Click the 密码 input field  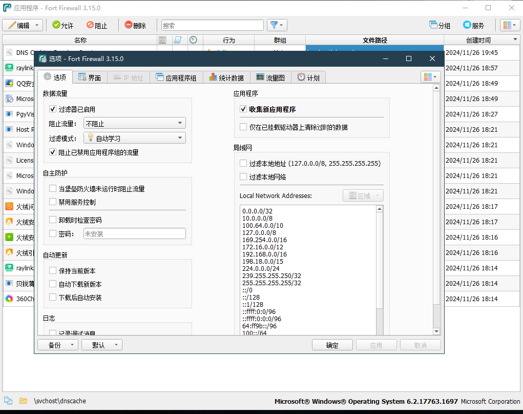134,233
